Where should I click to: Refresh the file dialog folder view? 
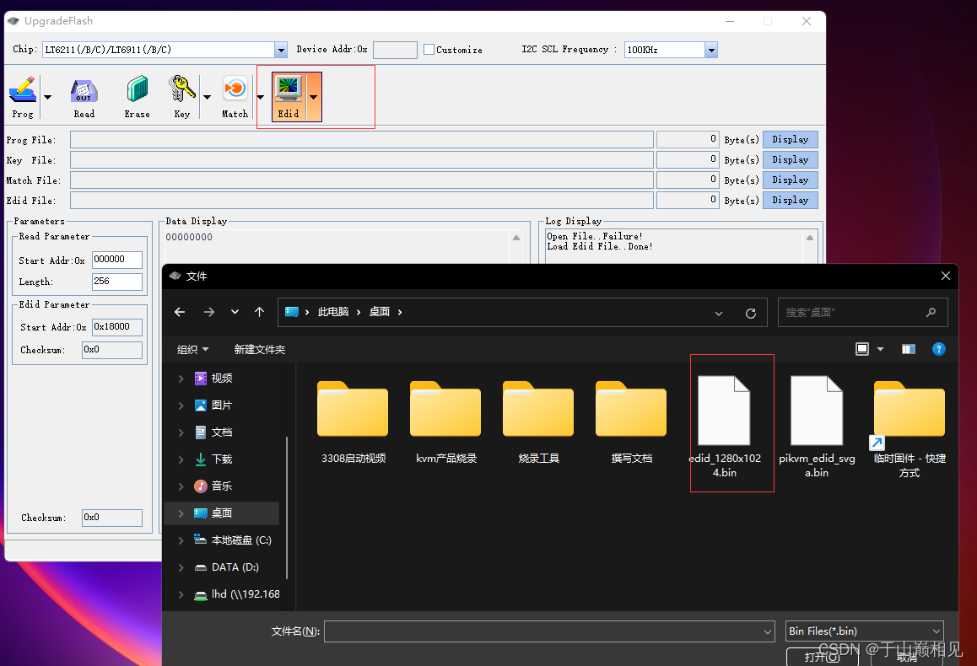click(751, 313)
